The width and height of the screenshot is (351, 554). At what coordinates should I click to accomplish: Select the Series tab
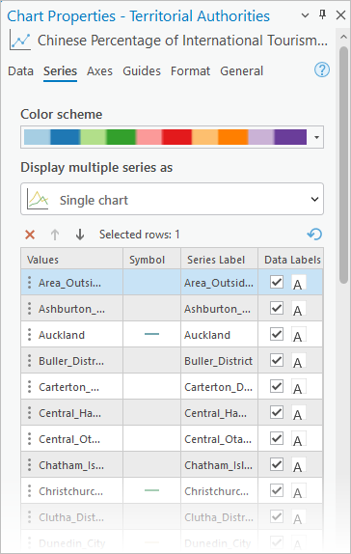pos(60,71)
